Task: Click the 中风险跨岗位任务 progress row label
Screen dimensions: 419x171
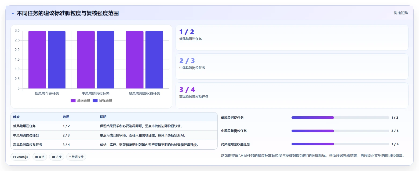Action: click(234, 131)
